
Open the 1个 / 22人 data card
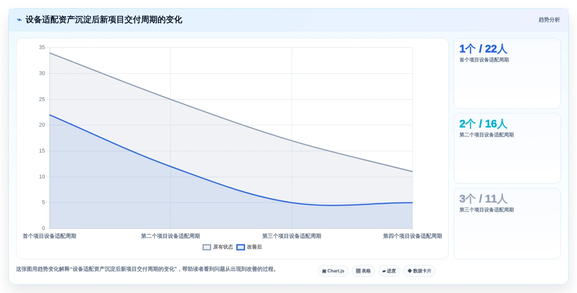(x=507, y=73)
